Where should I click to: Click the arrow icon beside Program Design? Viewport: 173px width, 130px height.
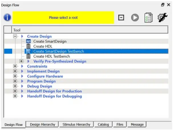22,81
